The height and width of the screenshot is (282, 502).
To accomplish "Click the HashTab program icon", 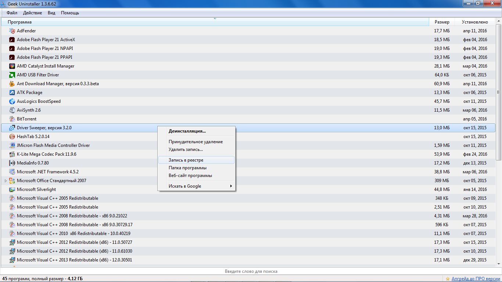I will click(12, 137).
